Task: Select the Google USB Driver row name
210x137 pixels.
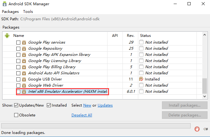Action: click(x=45, y=79)
